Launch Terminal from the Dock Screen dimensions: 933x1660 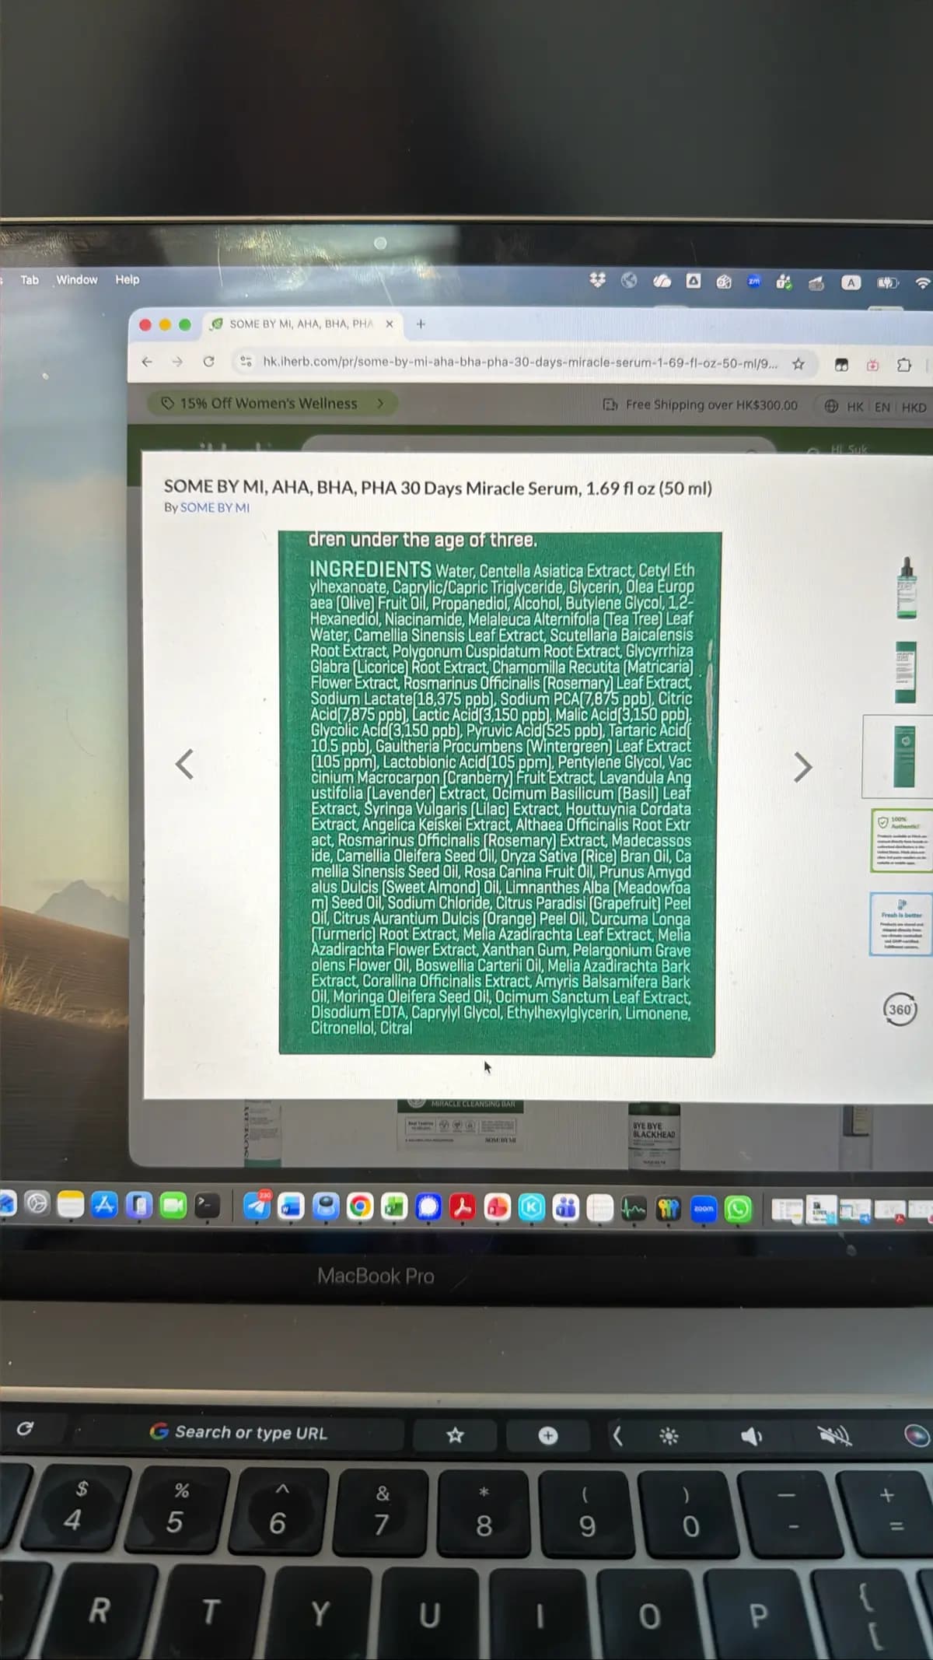206,1206
